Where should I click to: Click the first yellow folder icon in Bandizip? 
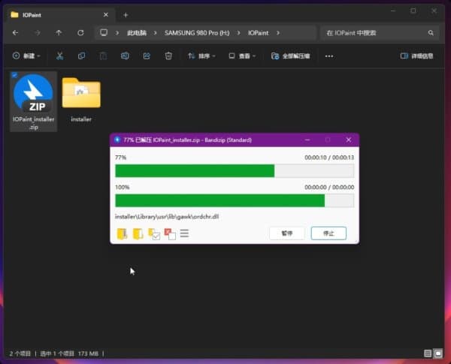click(x=123, y=234)
